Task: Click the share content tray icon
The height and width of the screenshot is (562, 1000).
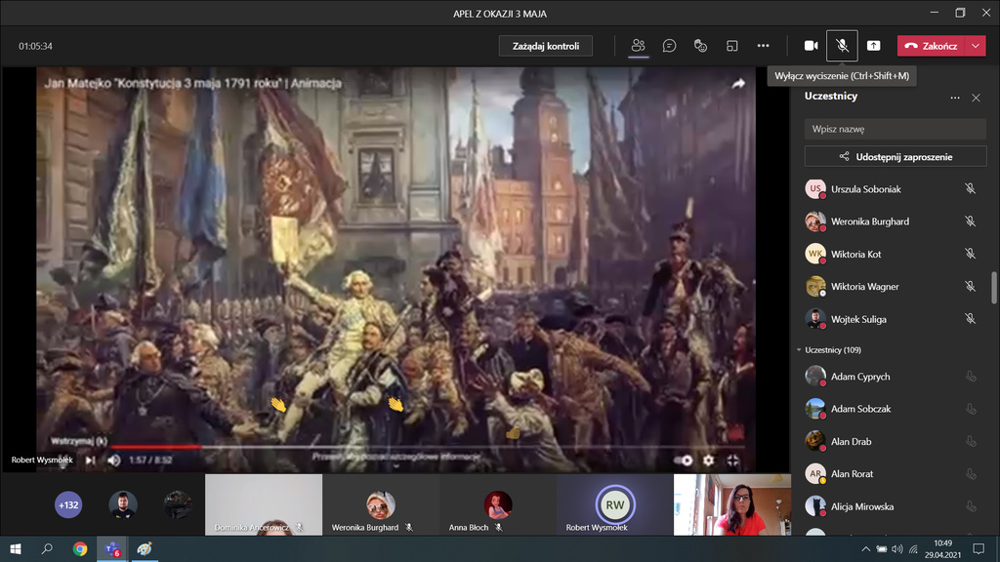Action: pyautogui.click(x=873, y=46)
